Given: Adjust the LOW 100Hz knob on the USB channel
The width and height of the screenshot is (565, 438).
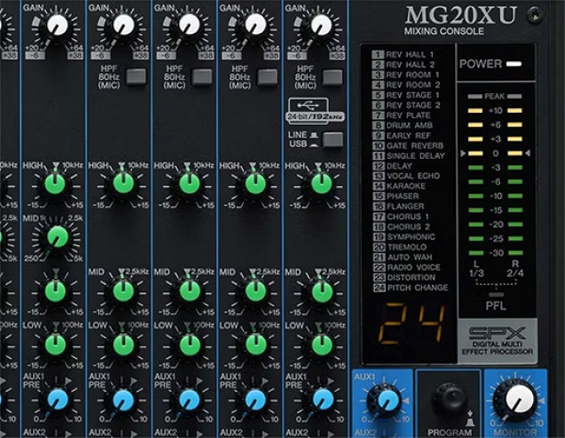Looking at the screenshot, I should [x=320, y=344].
